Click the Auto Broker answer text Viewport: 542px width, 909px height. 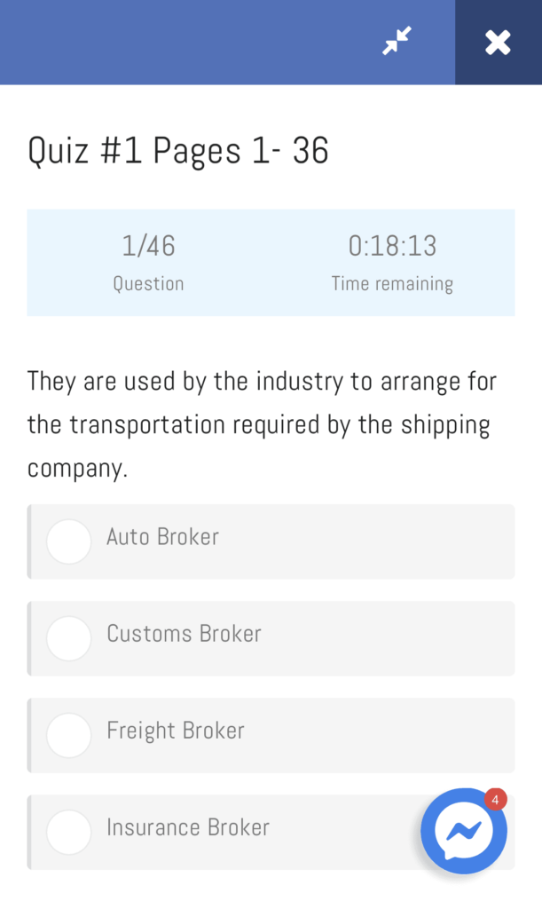tap(162, 537)
